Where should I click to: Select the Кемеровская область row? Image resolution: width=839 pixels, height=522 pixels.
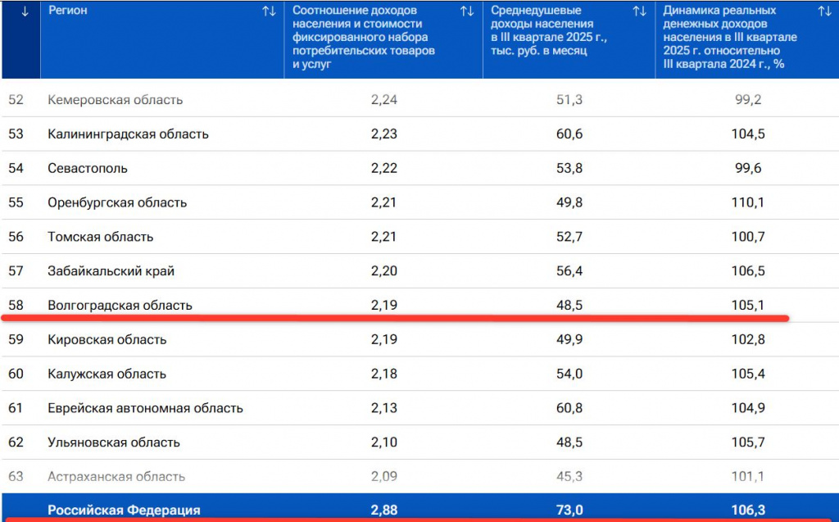point(115,100)
